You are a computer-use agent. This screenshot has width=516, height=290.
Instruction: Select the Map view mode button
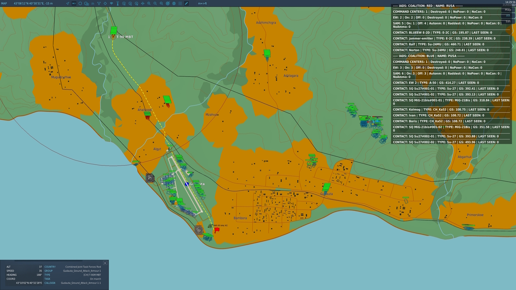click(508, 10)
